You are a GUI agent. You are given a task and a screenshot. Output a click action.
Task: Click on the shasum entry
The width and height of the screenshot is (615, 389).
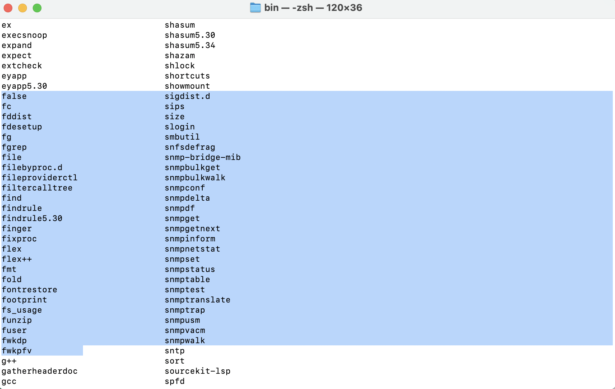pyautogui.click(x=180, y=25)
